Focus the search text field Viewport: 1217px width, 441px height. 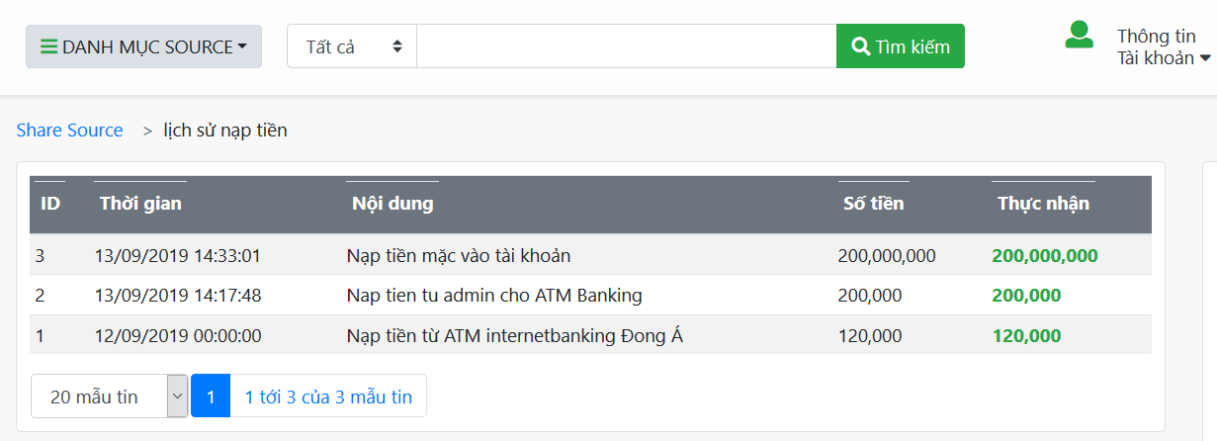[627, 46]
